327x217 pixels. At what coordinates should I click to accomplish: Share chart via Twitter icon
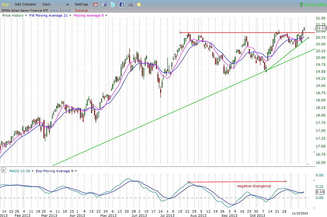113,4
